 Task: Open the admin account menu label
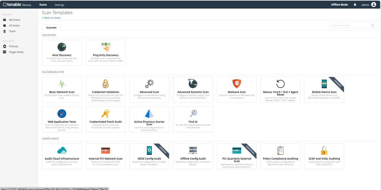pos(365,5)
